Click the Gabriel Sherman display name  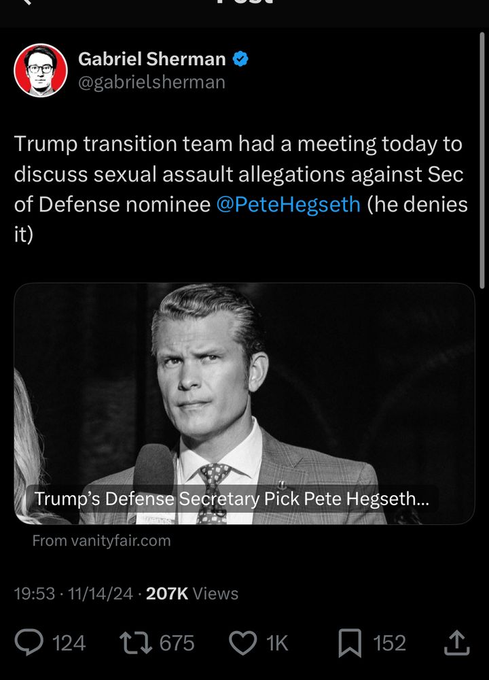151,59
